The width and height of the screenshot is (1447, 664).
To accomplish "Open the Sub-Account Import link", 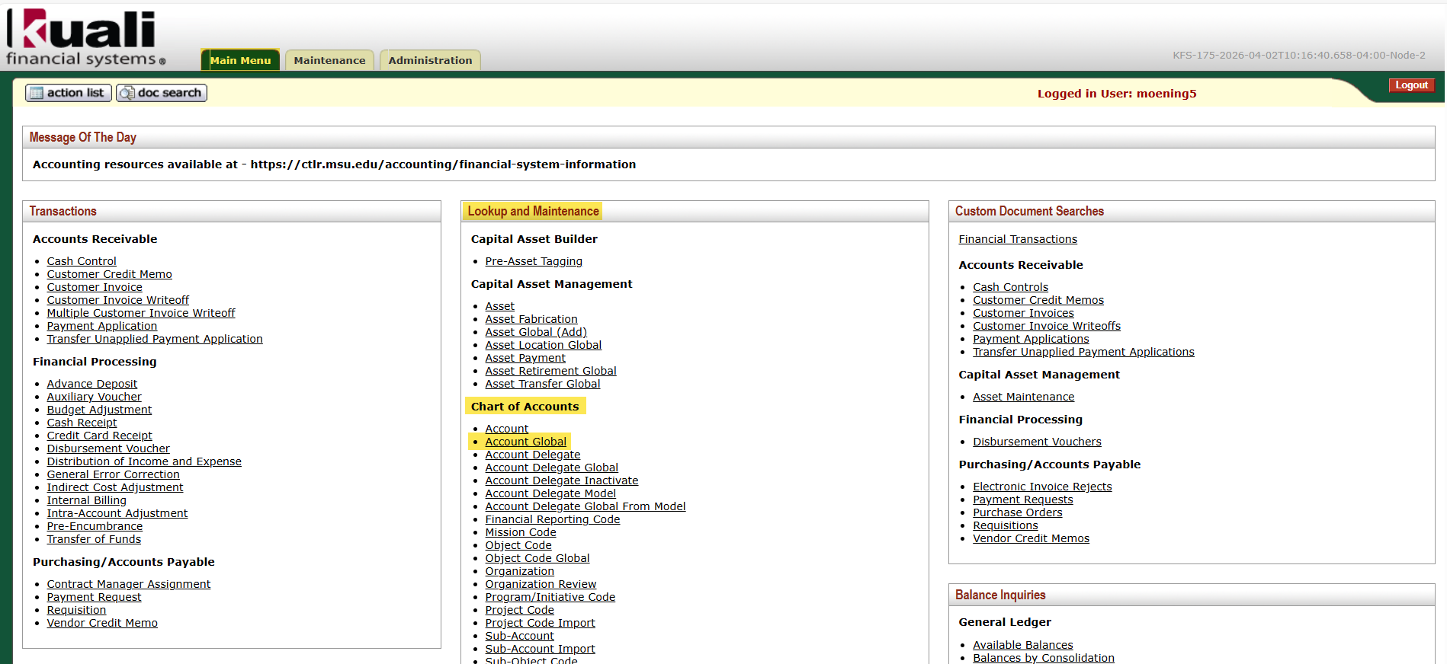I will 541,649.
